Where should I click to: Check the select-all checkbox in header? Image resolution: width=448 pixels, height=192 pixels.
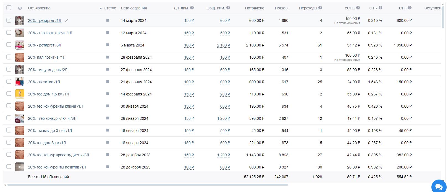click(x=9, y=8)
